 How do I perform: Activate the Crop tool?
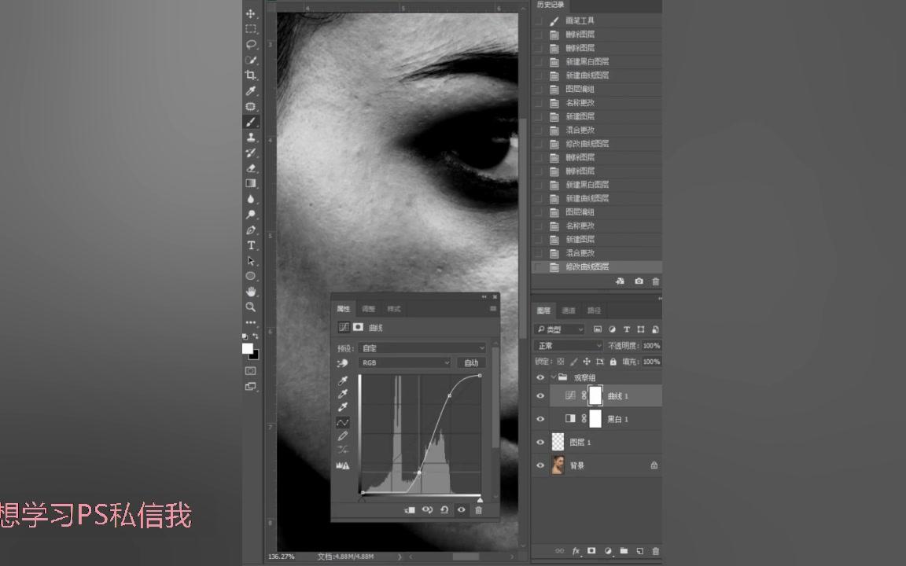coord(252,75)
